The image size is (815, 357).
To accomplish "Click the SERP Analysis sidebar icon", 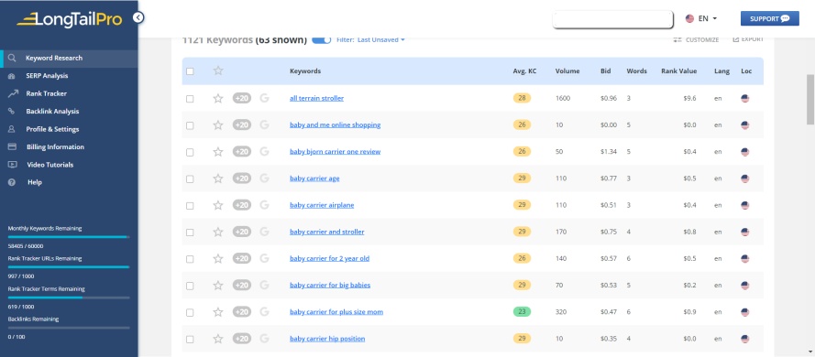I will (12, 76).
